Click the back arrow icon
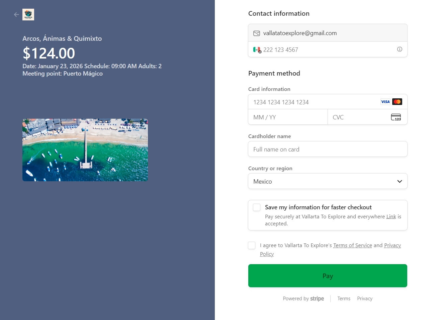The height and width of the screenshot is (320, 436). pos(16,15)
